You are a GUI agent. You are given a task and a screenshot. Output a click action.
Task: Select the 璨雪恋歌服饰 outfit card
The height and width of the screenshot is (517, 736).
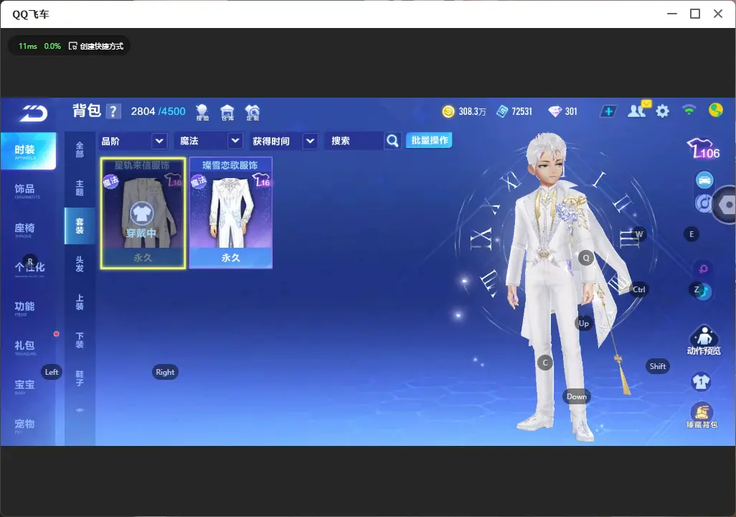(x=230, y=213)
